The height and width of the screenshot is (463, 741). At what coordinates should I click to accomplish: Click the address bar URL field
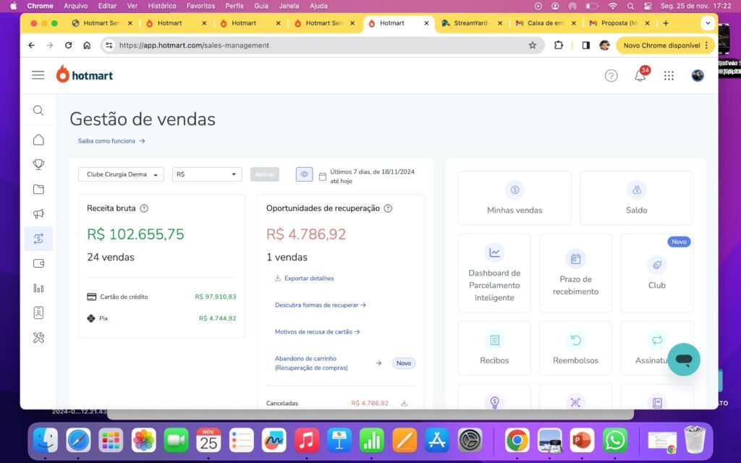coord(318,45)
